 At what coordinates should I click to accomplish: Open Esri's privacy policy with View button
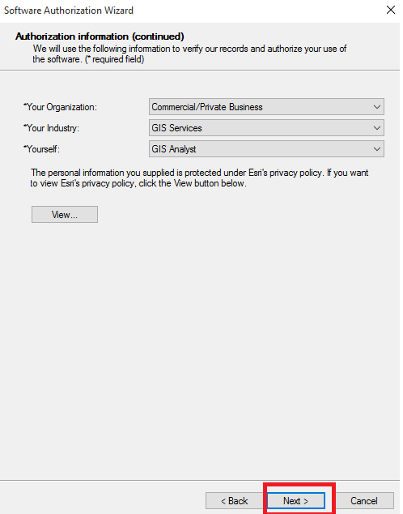point(65,216)
